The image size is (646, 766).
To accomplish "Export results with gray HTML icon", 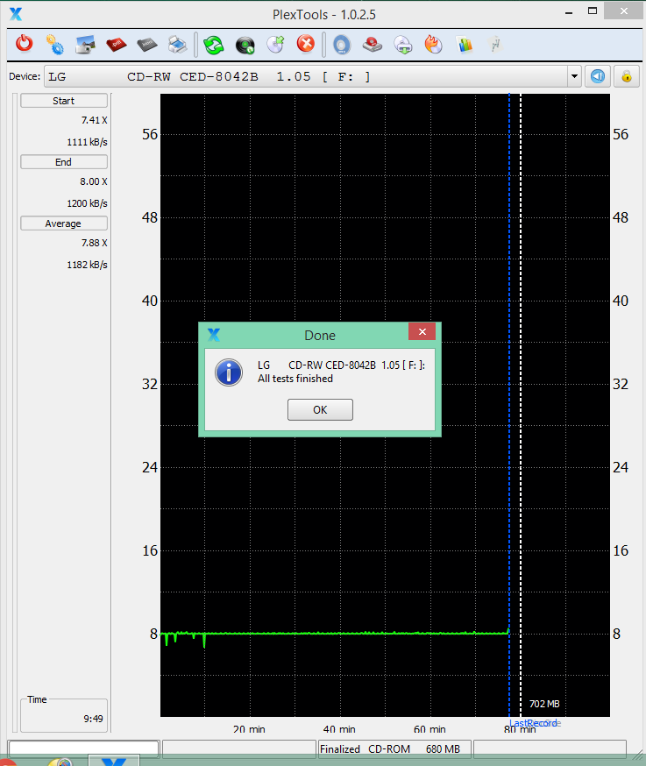I will tap(146, 45).
